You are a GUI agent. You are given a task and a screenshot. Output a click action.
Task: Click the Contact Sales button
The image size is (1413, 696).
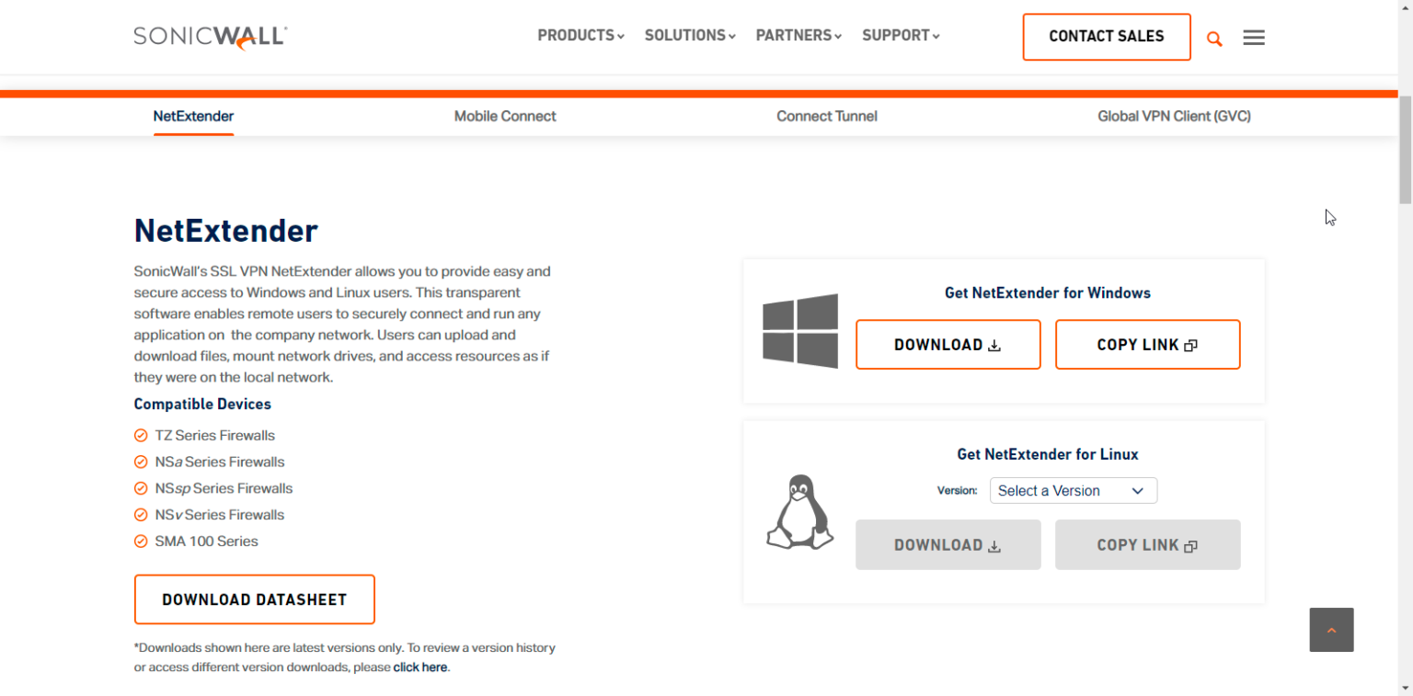tap(1107, 37)
